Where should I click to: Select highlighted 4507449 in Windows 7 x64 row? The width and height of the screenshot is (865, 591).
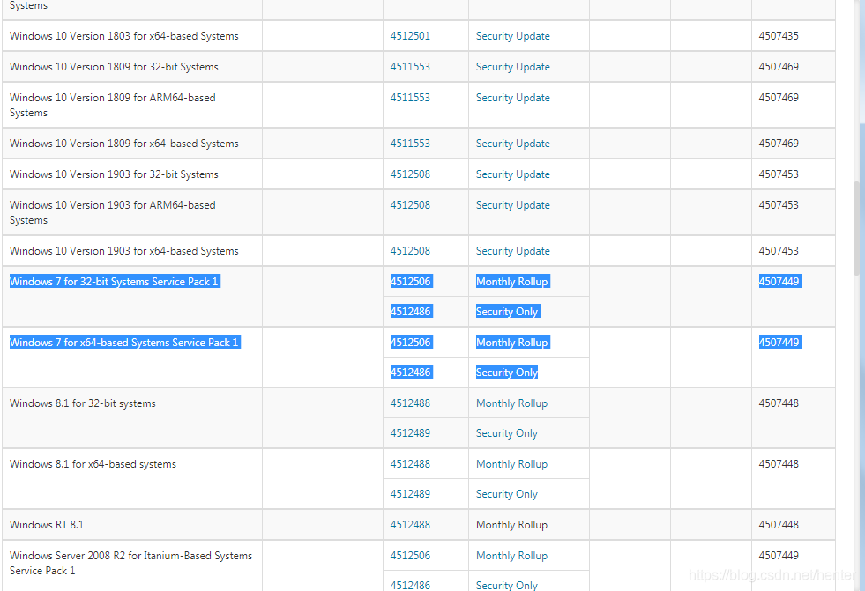pyautogui.click(x=779, y=342)
